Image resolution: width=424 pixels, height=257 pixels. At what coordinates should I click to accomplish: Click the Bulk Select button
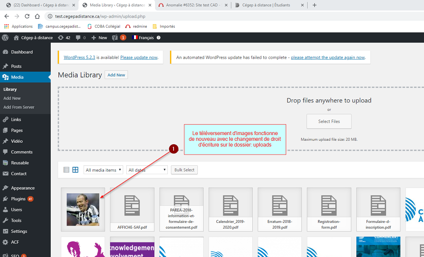[x=184, y=170]
